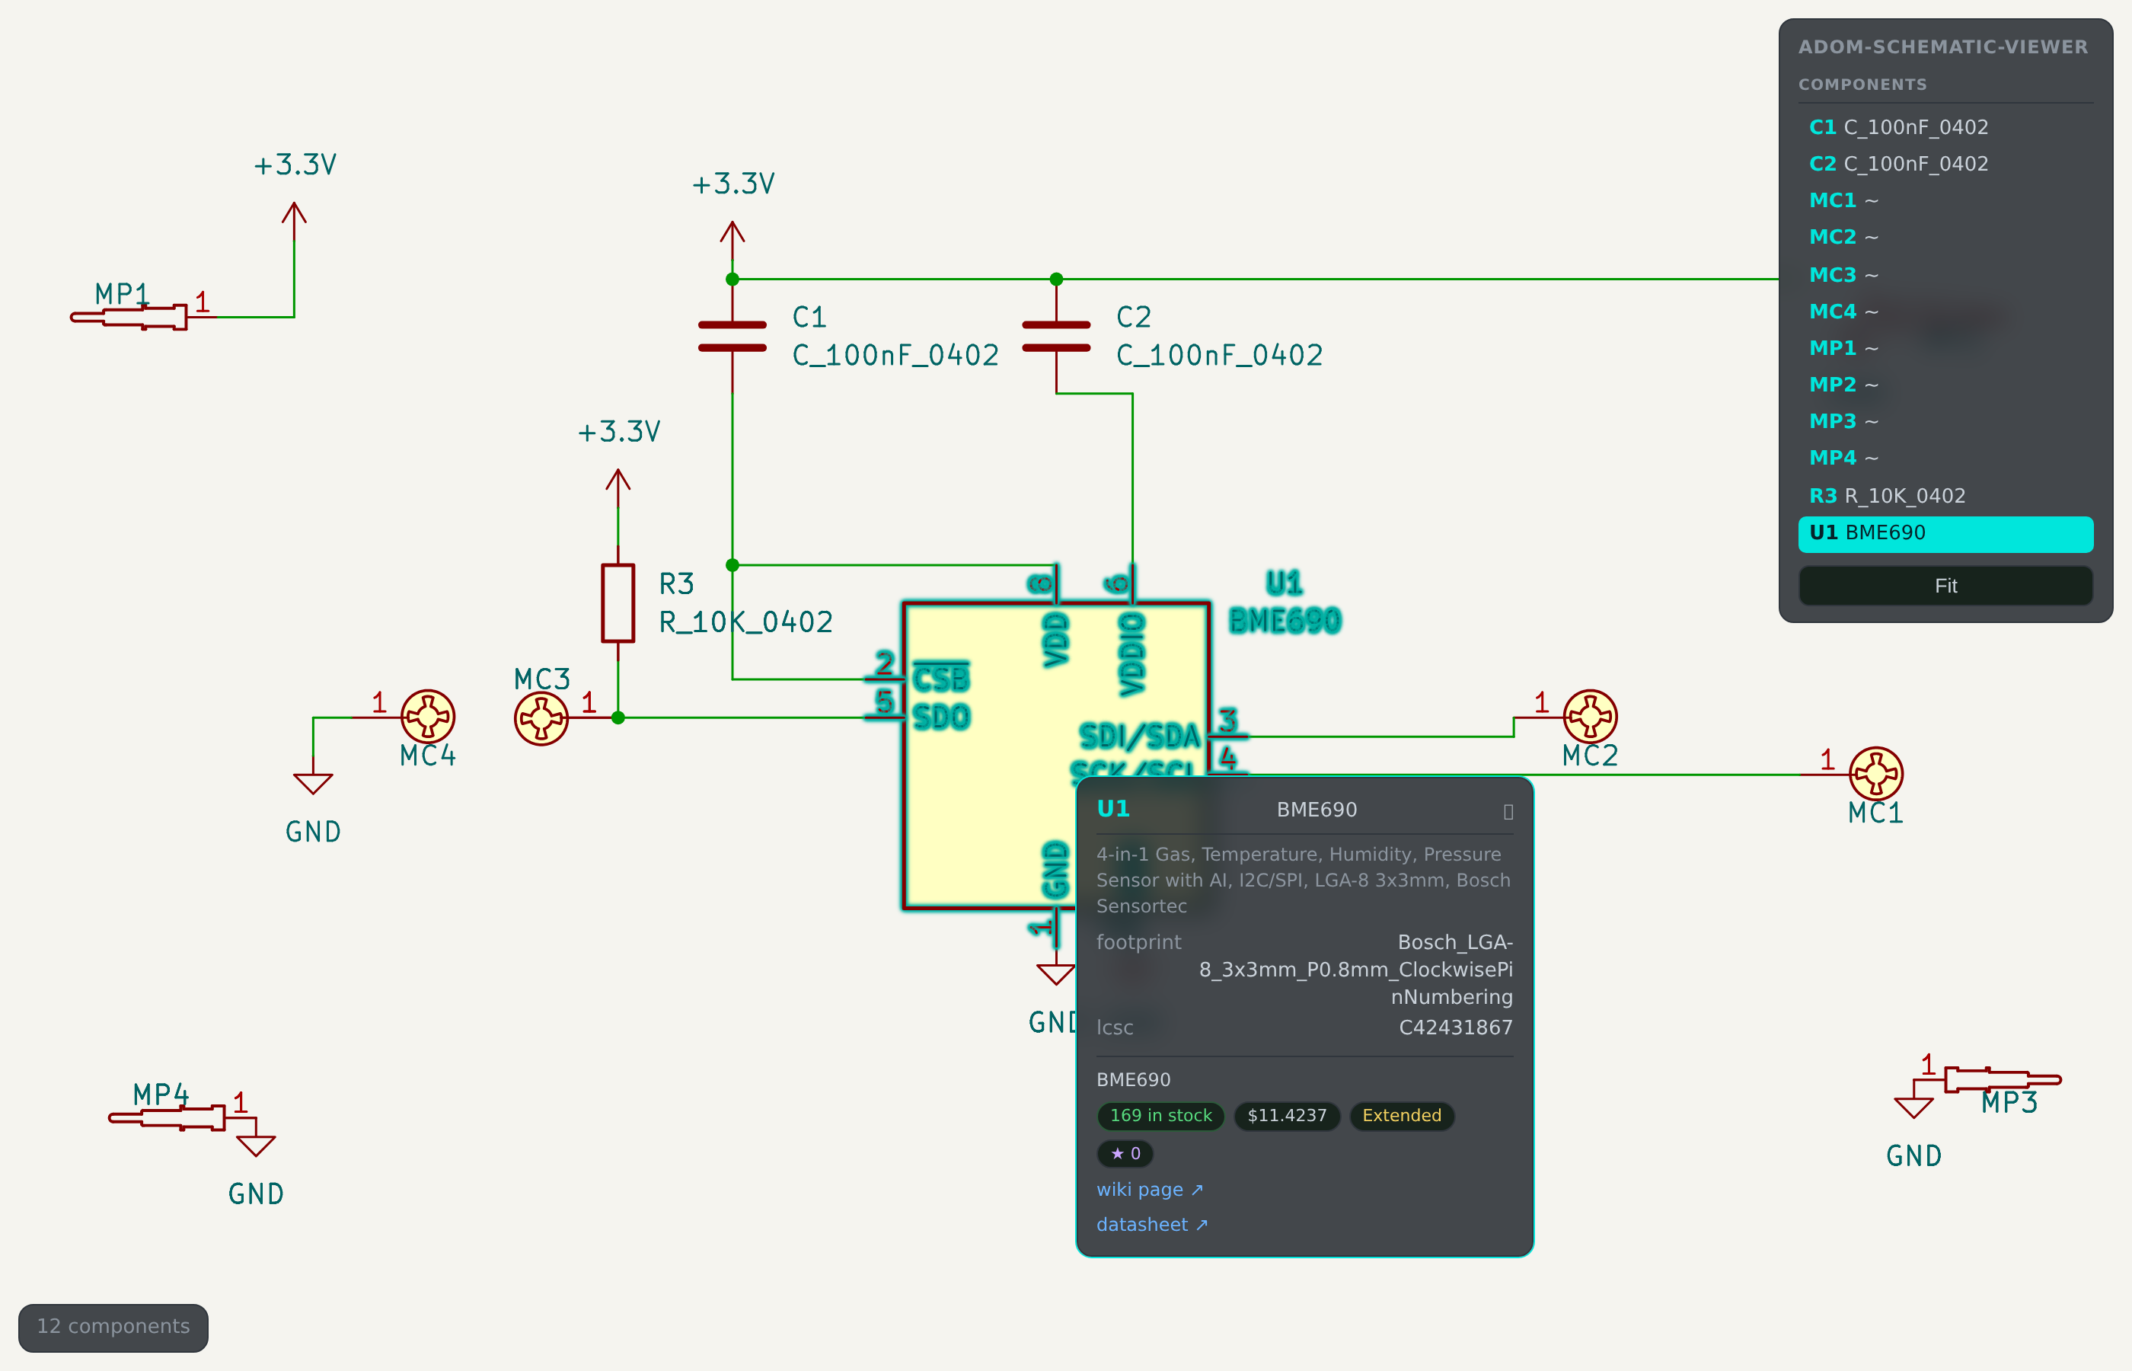
Task: Click the Extended part badge
Action: tap(1402, 1116)
